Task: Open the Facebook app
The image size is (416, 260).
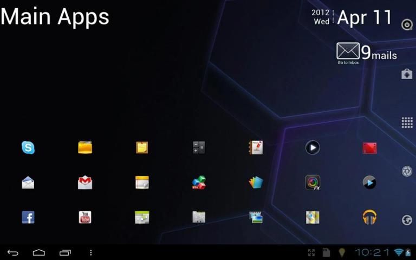Action: point(28,217)
